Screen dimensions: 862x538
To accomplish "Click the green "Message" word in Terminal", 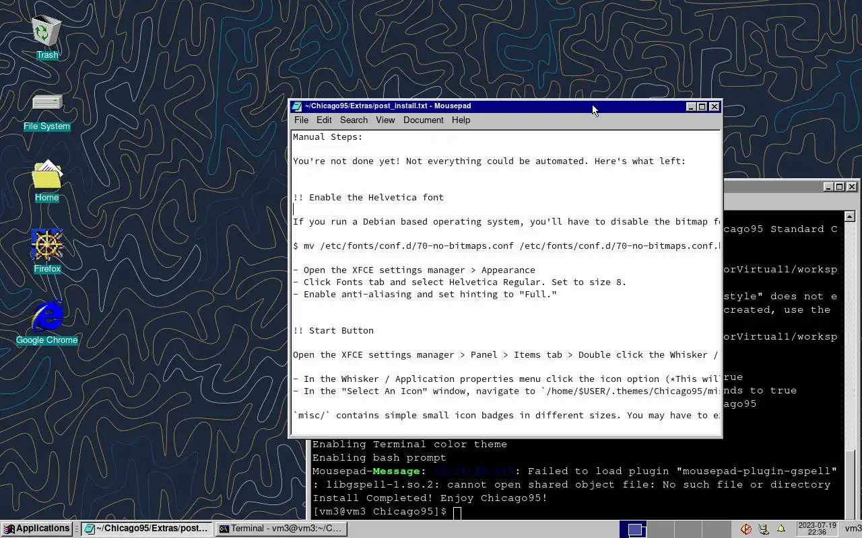I will click(396, 471).
